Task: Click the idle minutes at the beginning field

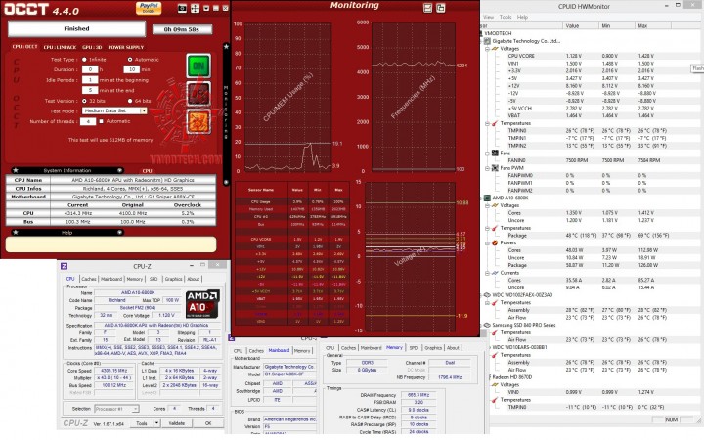Action: pos(90,80)
